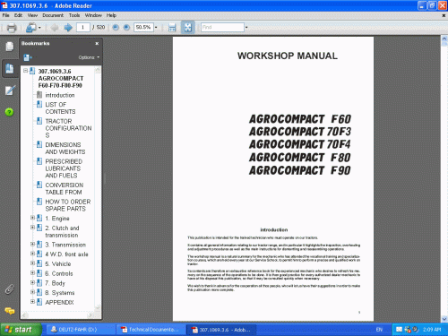Open the Document menu
Screen dimensions: 448x336
coord(53,15)
